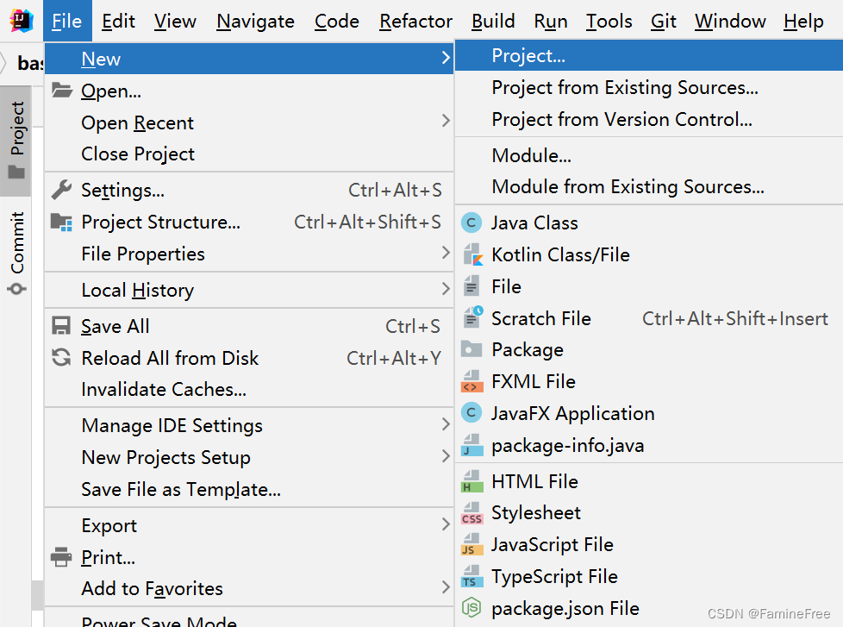Select the Kotlin Class/File icon
This screenshot has width=843, height=627.
[472, 254]
